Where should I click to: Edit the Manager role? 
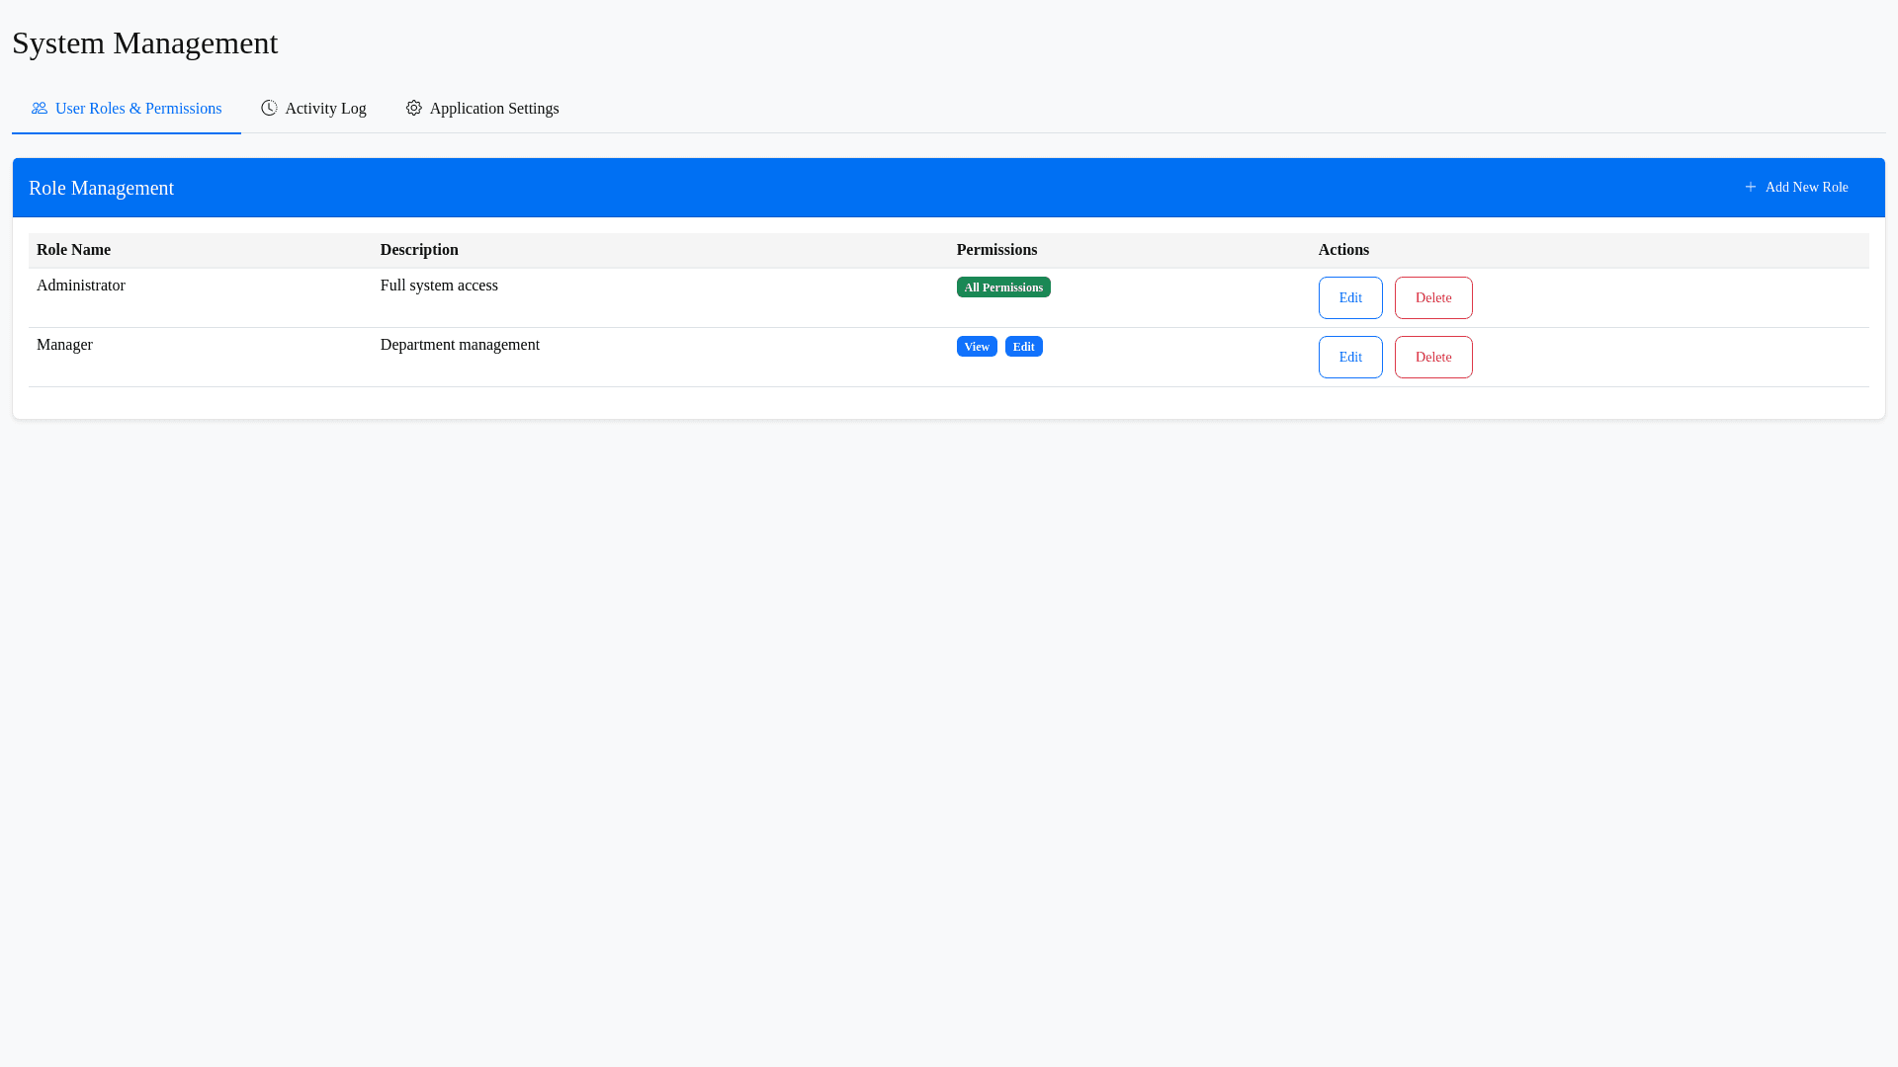(1350, 358)
